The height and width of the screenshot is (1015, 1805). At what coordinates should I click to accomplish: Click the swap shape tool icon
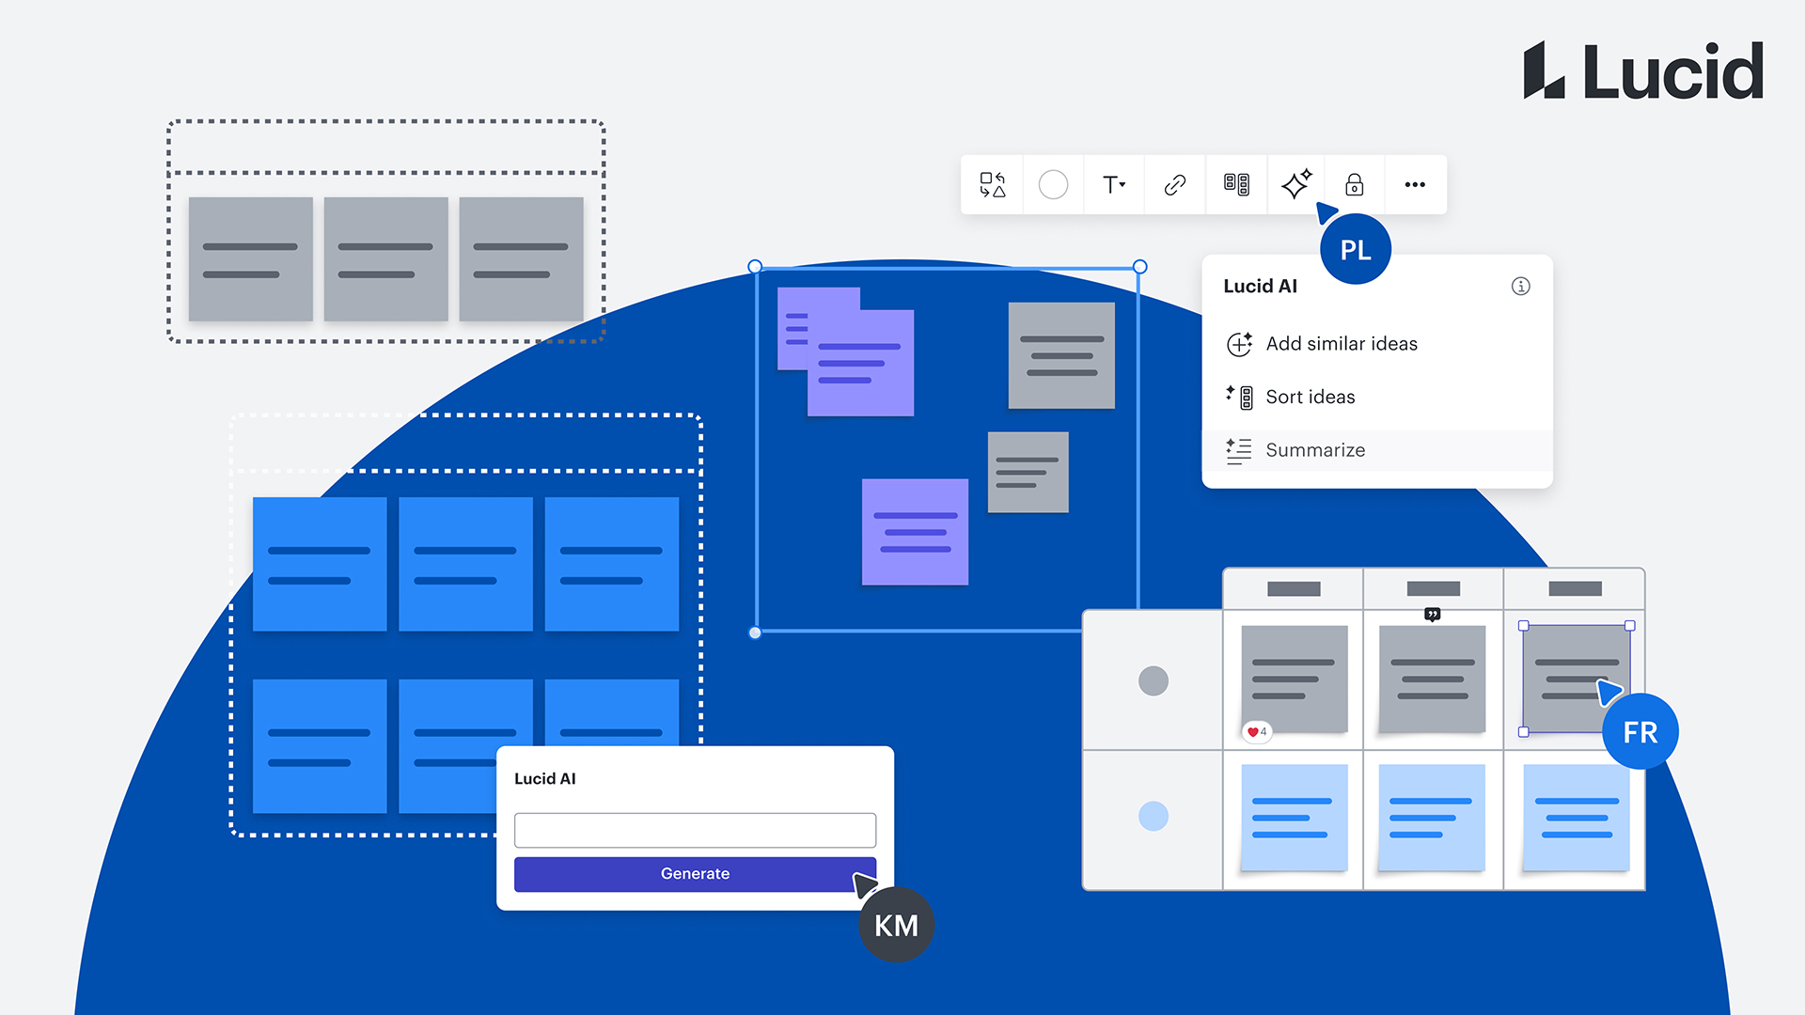992,185
